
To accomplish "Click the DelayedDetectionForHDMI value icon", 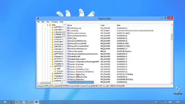I will [68, 46].
